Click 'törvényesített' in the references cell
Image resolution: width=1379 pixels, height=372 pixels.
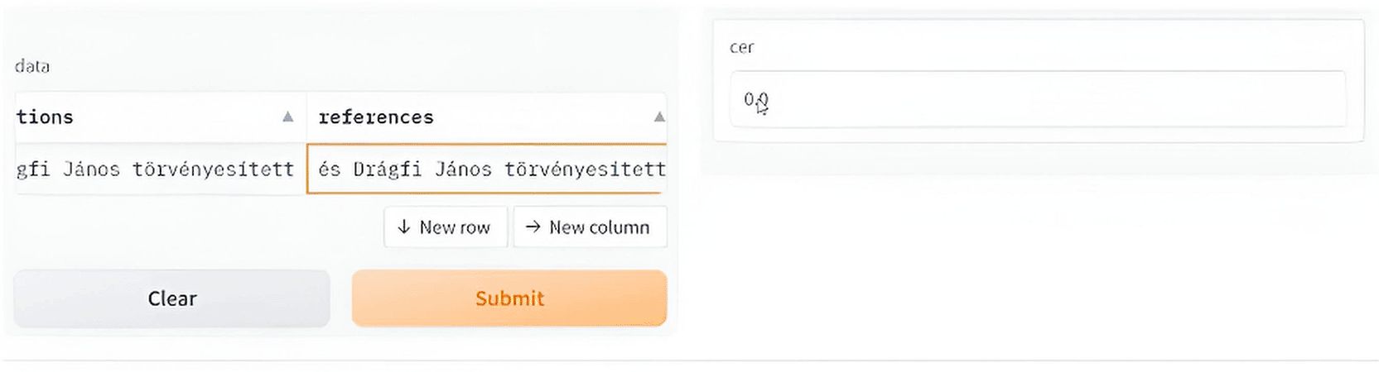[585, 169]
